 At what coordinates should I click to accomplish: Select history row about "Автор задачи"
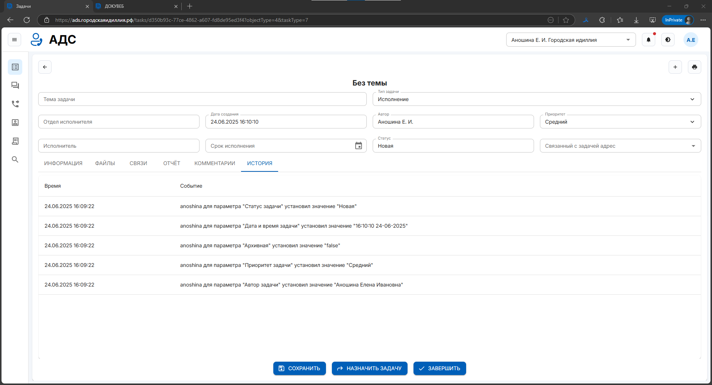click(x=369, y=285)
